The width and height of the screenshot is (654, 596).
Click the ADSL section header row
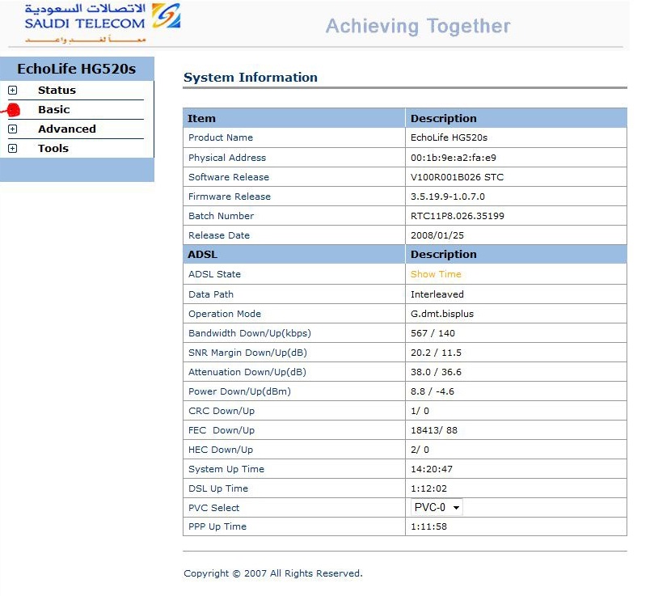pos(404,255)
